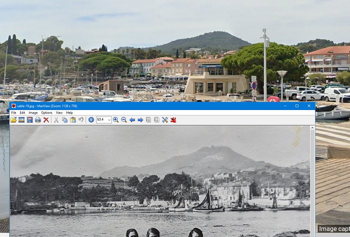
Task: Delete file with the red X icon
Action: pyautogui.click(x=46, y=120)
